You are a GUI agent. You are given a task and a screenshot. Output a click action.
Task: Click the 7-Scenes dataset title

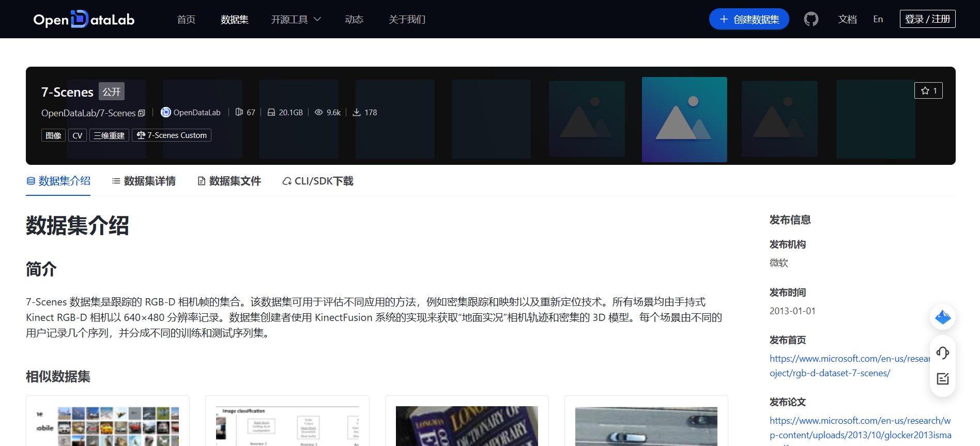click(67, 92)
